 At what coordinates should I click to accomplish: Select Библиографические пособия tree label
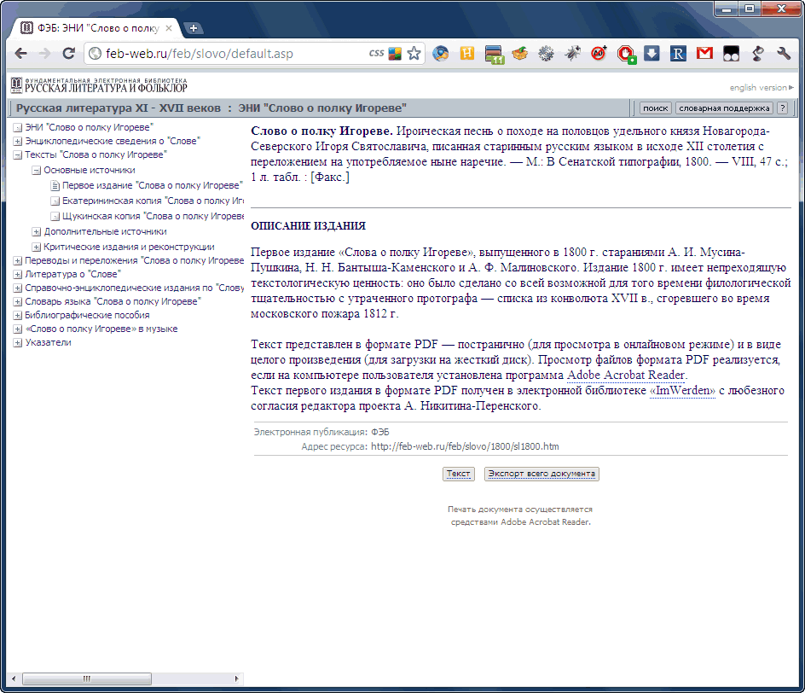(87, 316)
